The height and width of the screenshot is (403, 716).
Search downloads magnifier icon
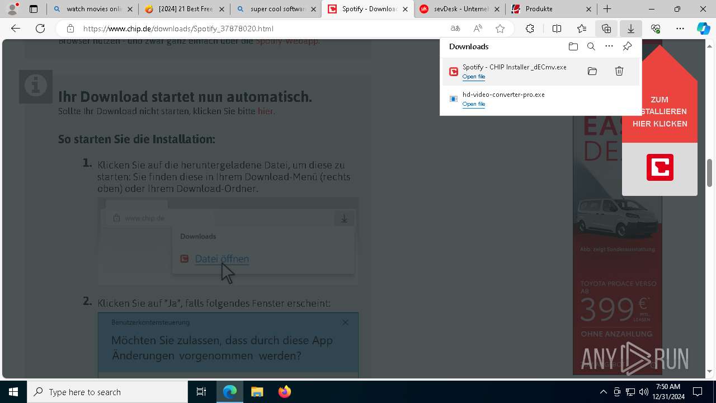point(591,46)
